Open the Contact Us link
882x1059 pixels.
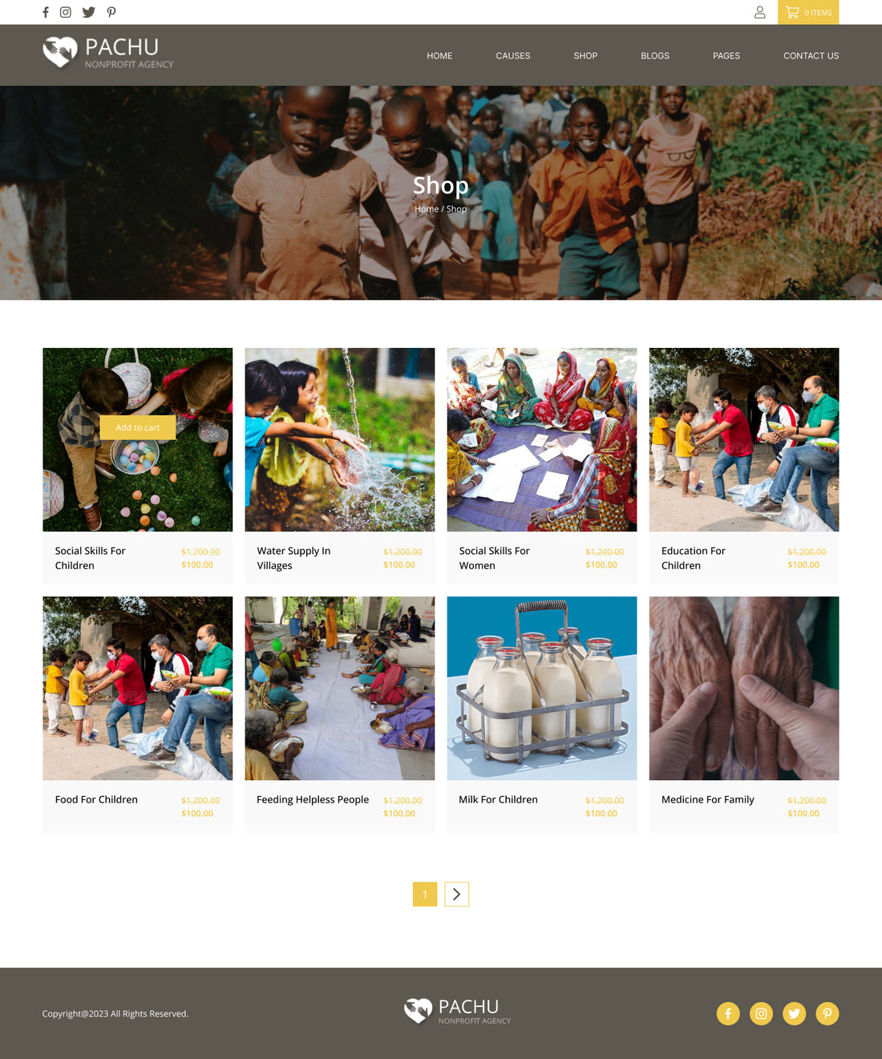[811, 56]
